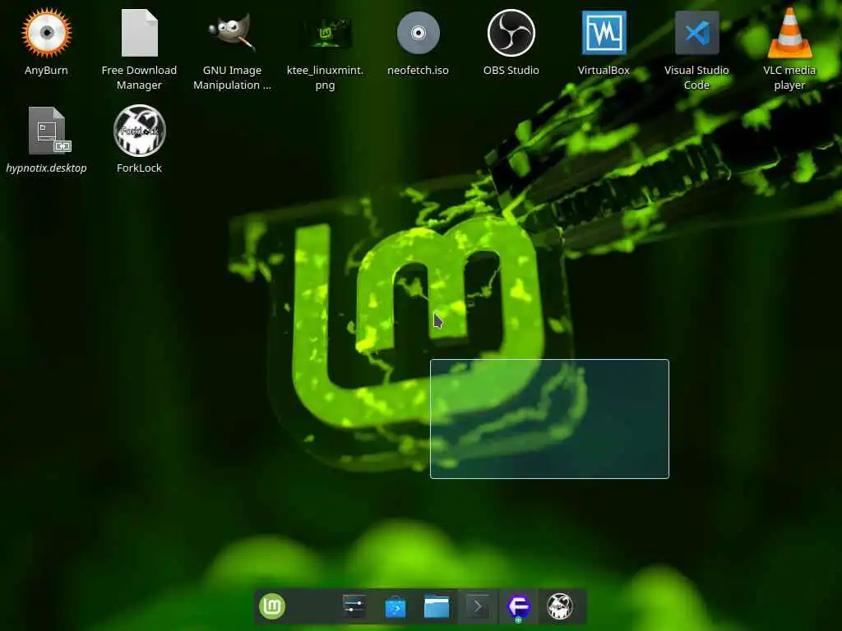842x631 pixels.
Task: Open the system settings sliders icon in the dock
Action: 354,607
